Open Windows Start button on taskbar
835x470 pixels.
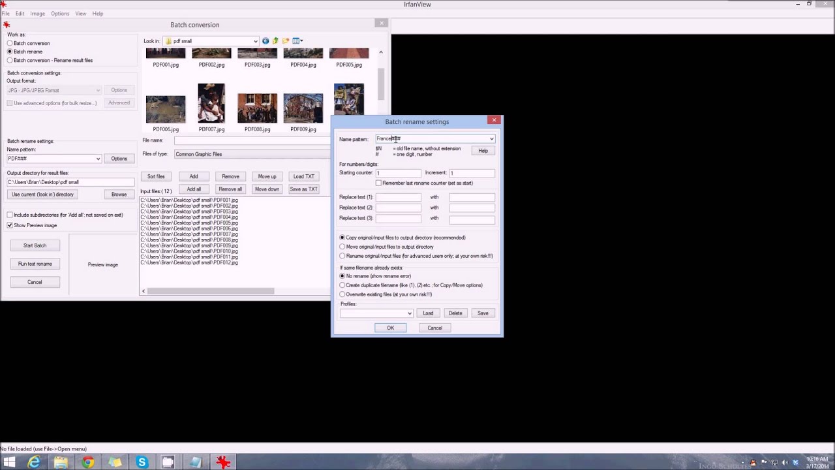[9, 462]
